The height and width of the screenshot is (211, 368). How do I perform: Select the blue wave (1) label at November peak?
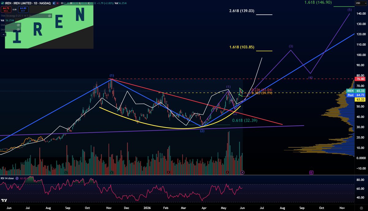[x=112, y=75]
